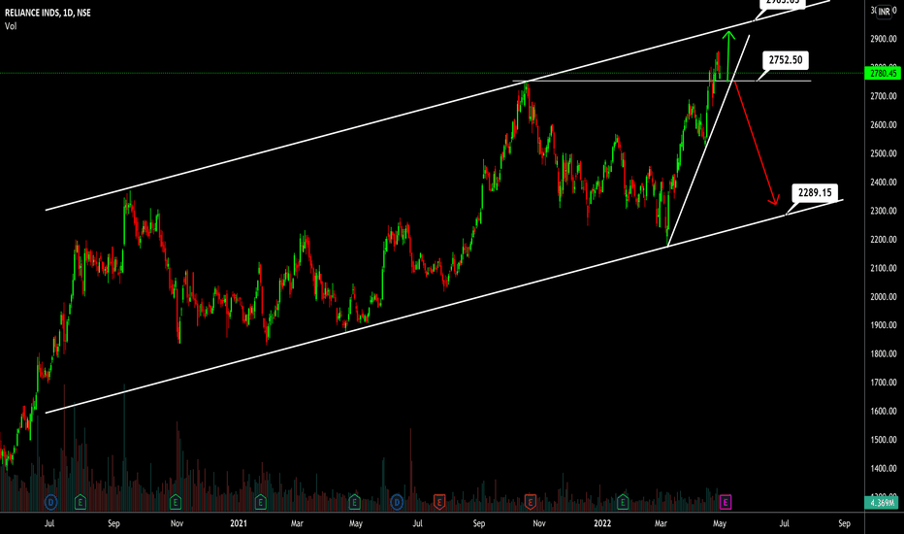
Task: Select the green earnings marker just after 2021 label
Action: pyautogui.click(x=261, y=502)
